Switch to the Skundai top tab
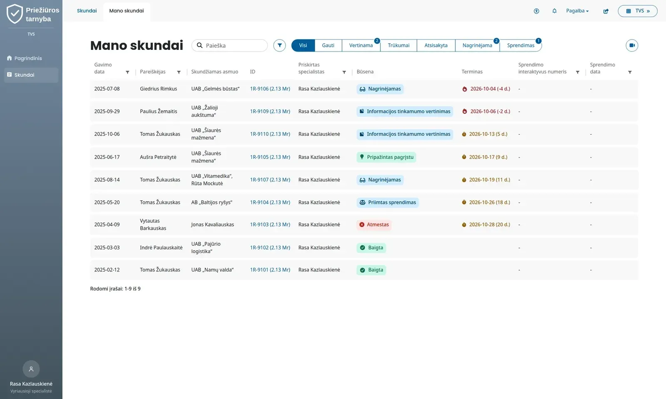 tap(87, 11)
